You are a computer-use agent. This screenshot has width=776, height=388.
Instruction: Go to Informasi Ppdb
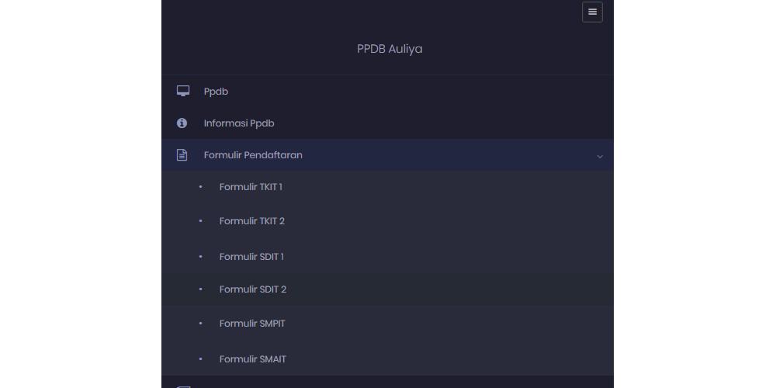tap(239, 123)
